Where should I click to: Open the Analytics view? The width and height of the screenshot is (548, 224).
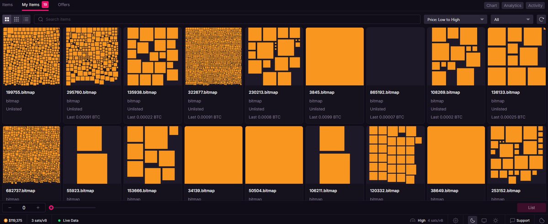point(512,5)
